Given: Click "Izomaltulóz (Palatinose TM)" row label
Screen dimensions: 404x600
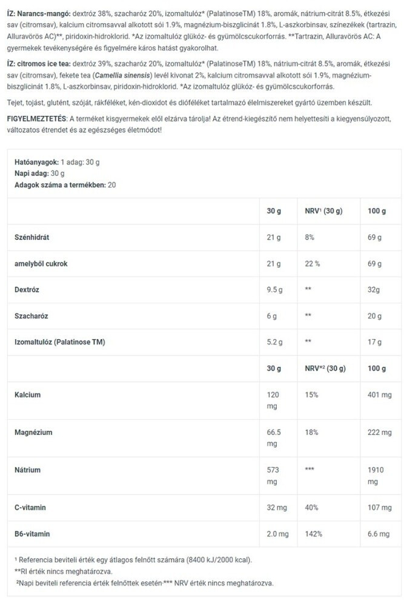Looking at the screenshot, I should [59, 342].
